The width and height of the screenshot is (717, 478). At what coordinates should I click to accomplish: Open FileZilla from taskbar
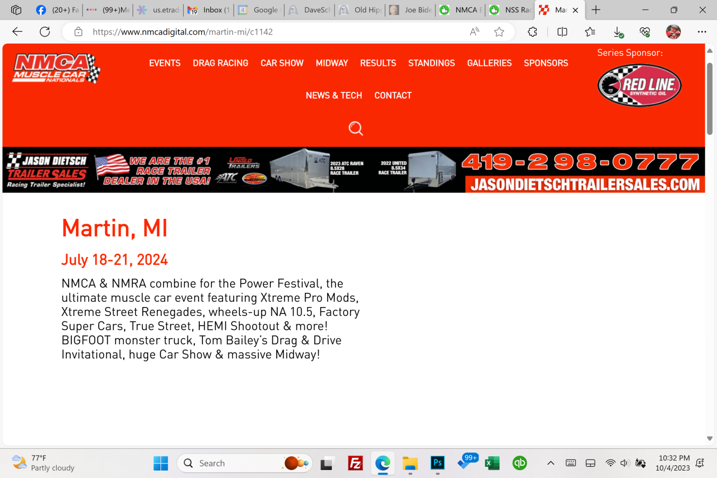click(x=355, y=464)
